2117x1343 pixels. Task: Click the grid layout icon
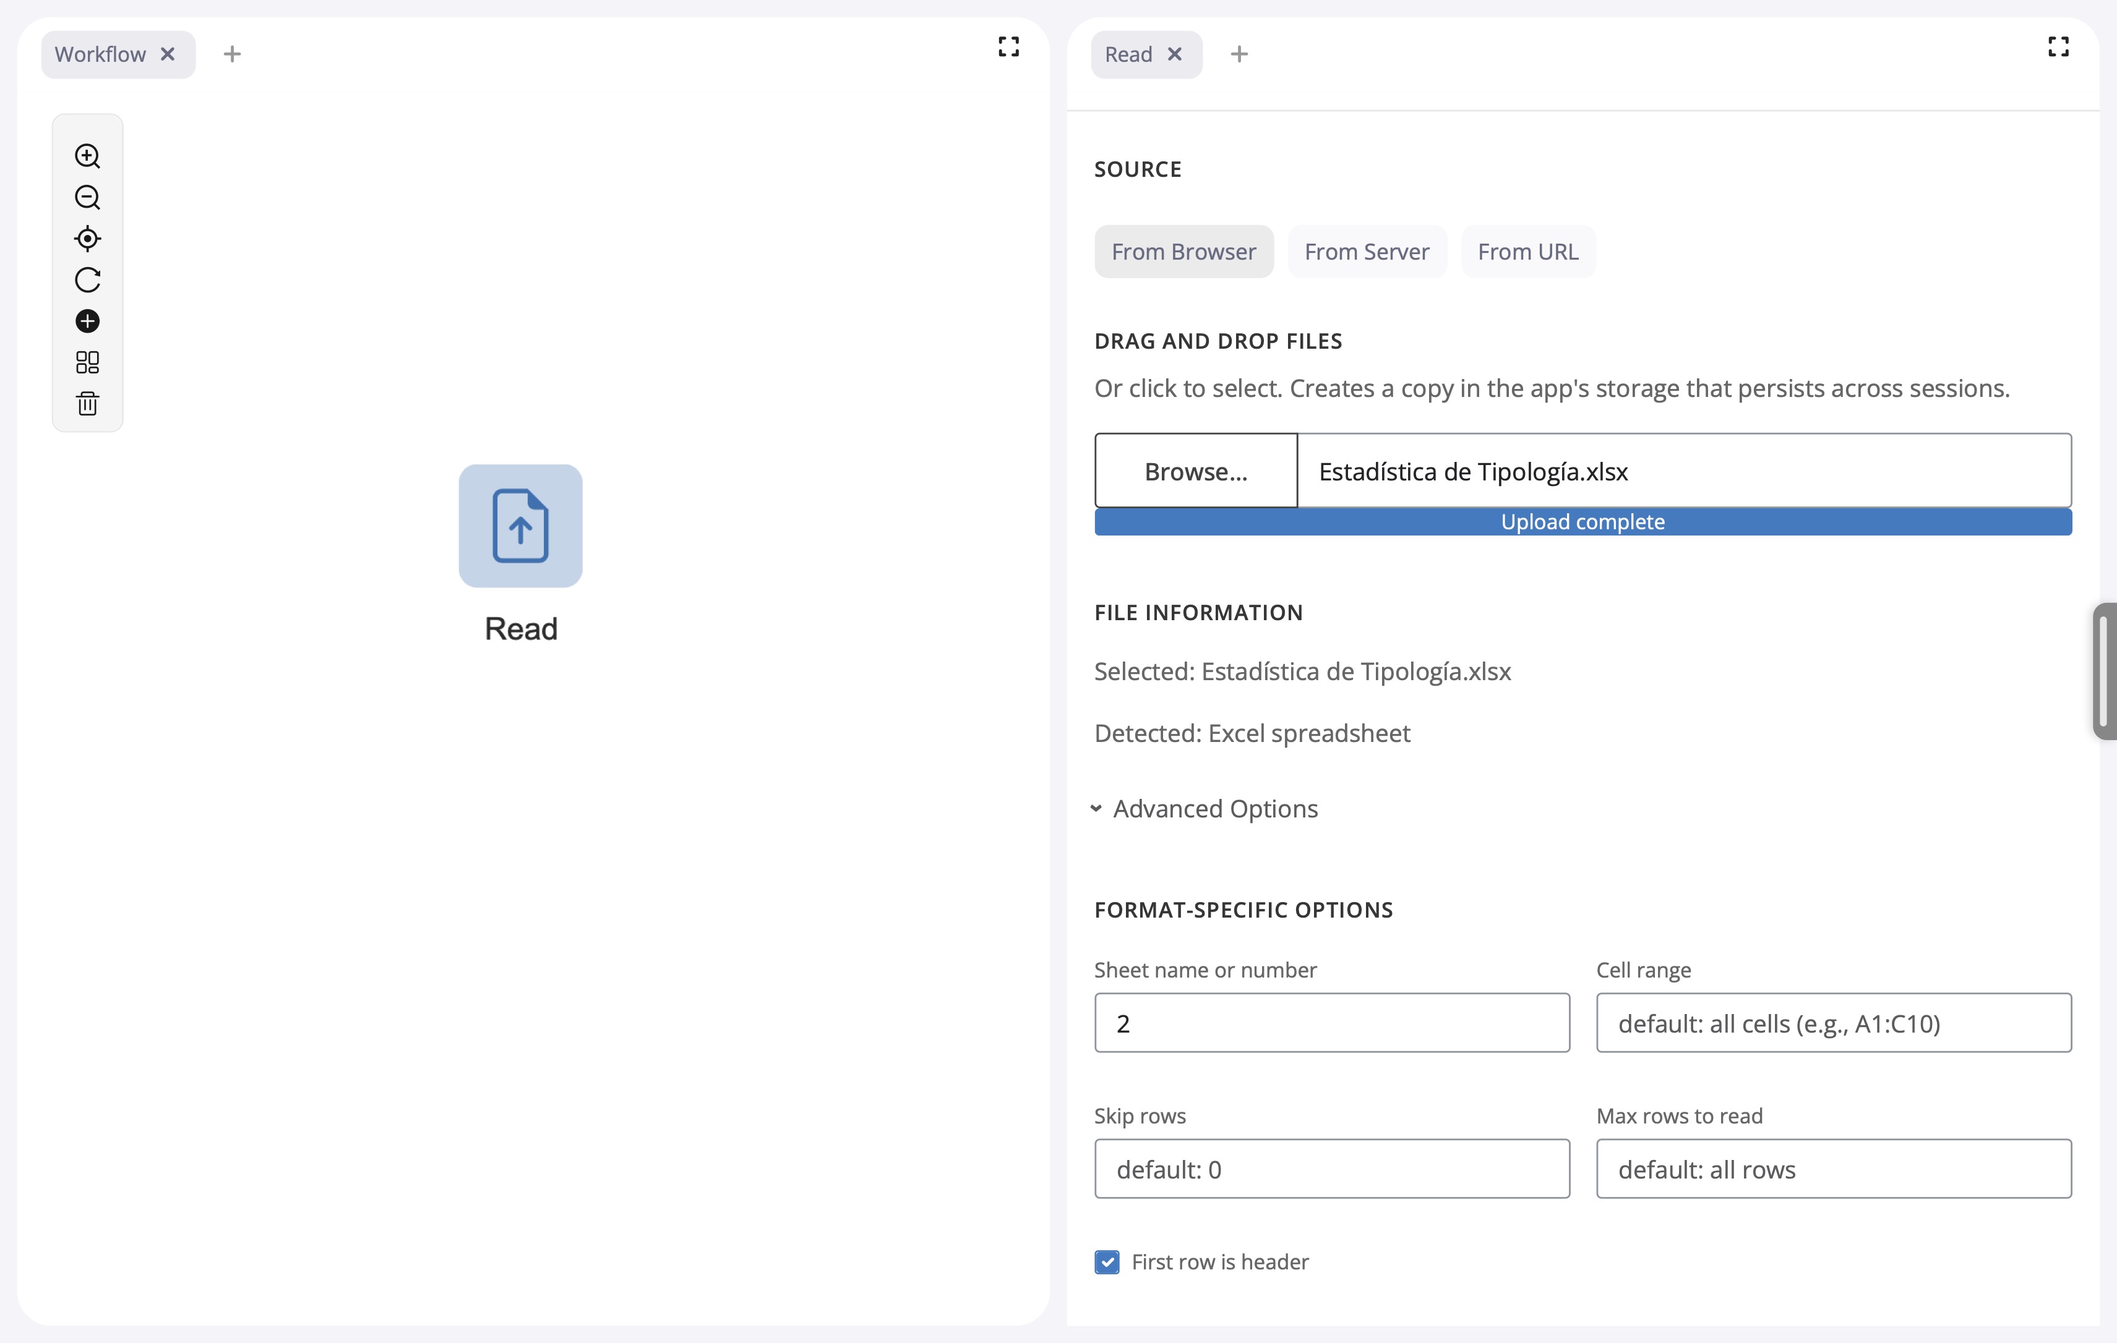87,362
